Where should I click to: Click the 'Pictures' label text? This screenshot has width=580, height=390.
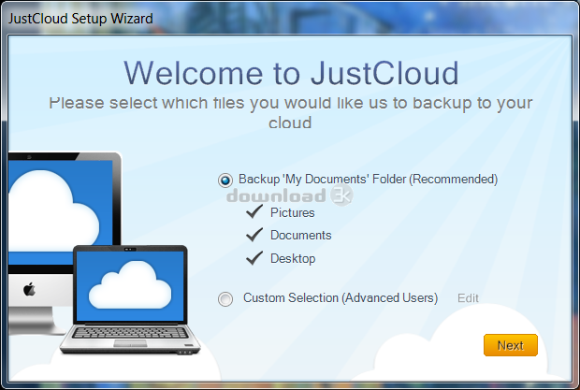(292, 212)
